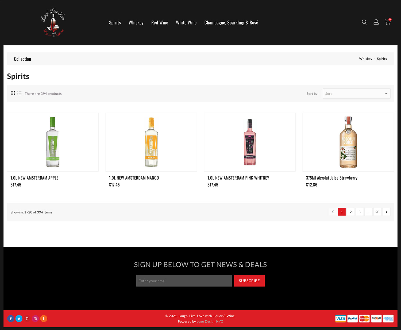The height and width of the screenshot is (330, 401).
Task: Open the Instagram social icon
Action: click(35, 319)
